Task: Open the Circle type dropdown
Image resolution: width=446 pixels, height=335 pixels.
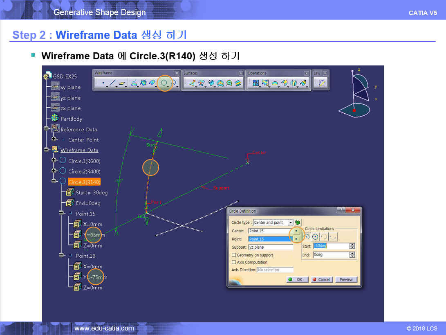Action: [x=290, y=223]
